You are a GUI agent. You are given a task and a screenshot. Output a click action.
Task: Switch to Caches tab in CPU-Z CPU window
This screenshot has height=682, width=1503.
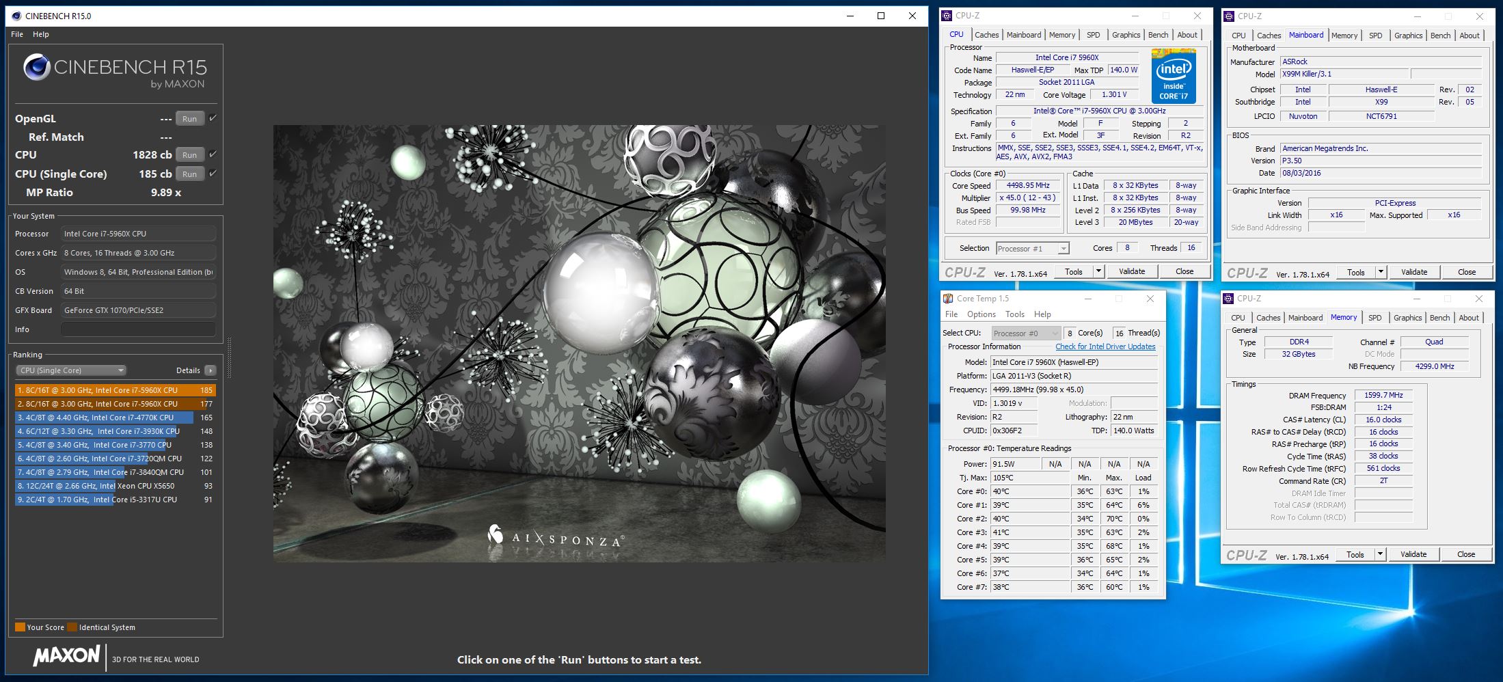tap(986, 35)
